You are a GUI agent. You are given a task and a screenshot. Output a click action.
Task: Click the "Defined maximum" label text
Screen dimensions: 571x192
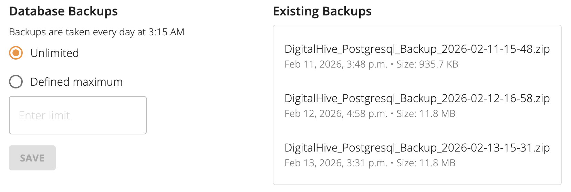tap(76, 82)
